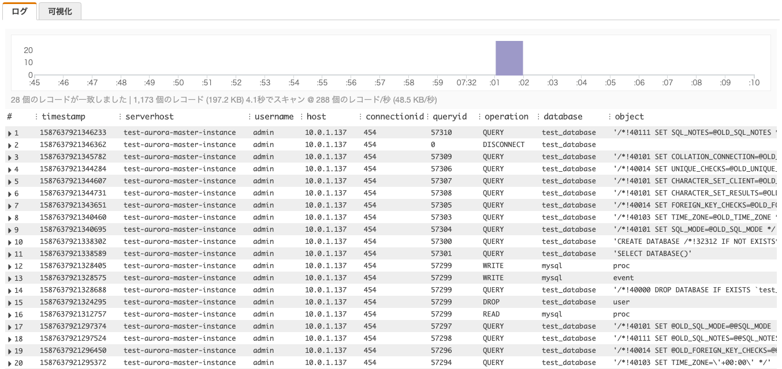The height and width of the screenshot is (369, 782).
Task: Expand log row 8
Action: pos(10,217)
